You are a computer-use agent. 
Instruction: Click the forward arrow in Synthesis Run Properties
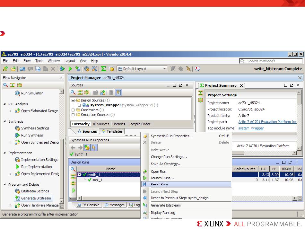tap(80, 147)
